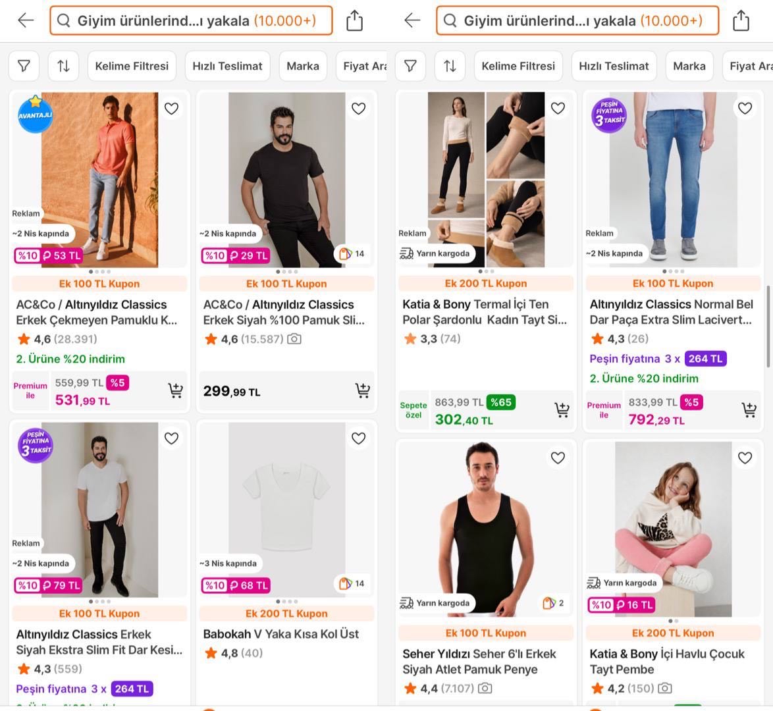The height and width of the screenshot is (711, 773).
Task: Add the 299,99 TL black t-shirt to cart
Action: (362, 390)
